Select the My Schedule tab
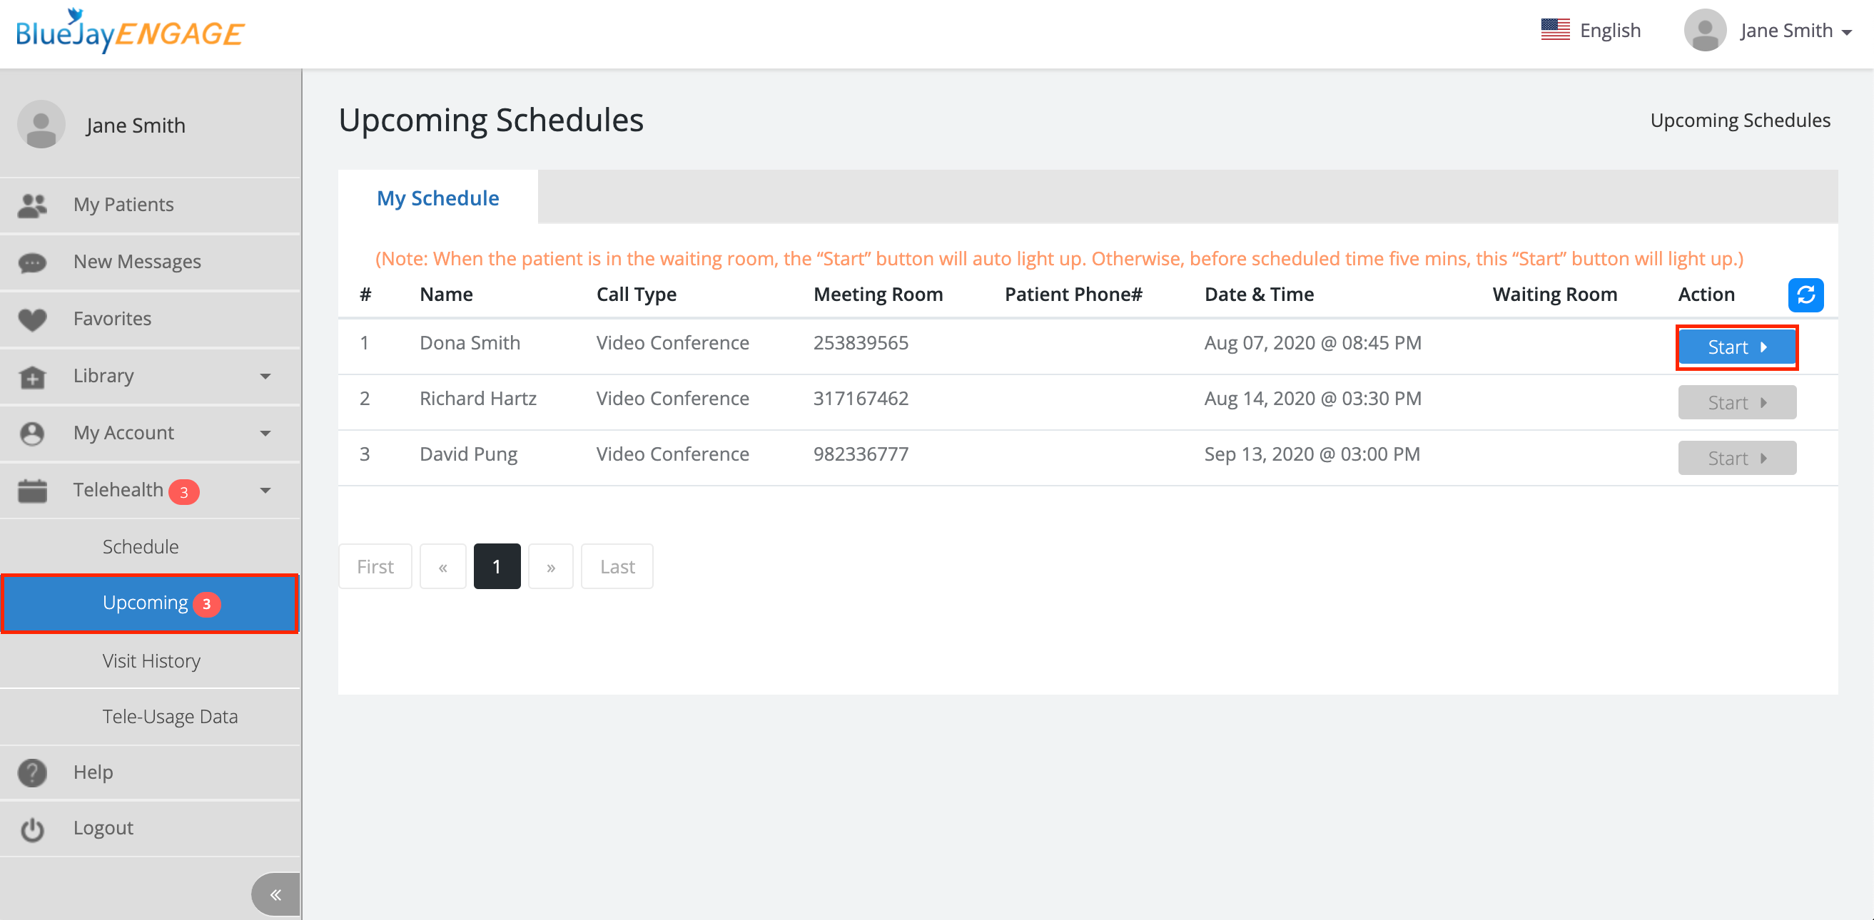The image size is (1874, 920). point(437,198)
